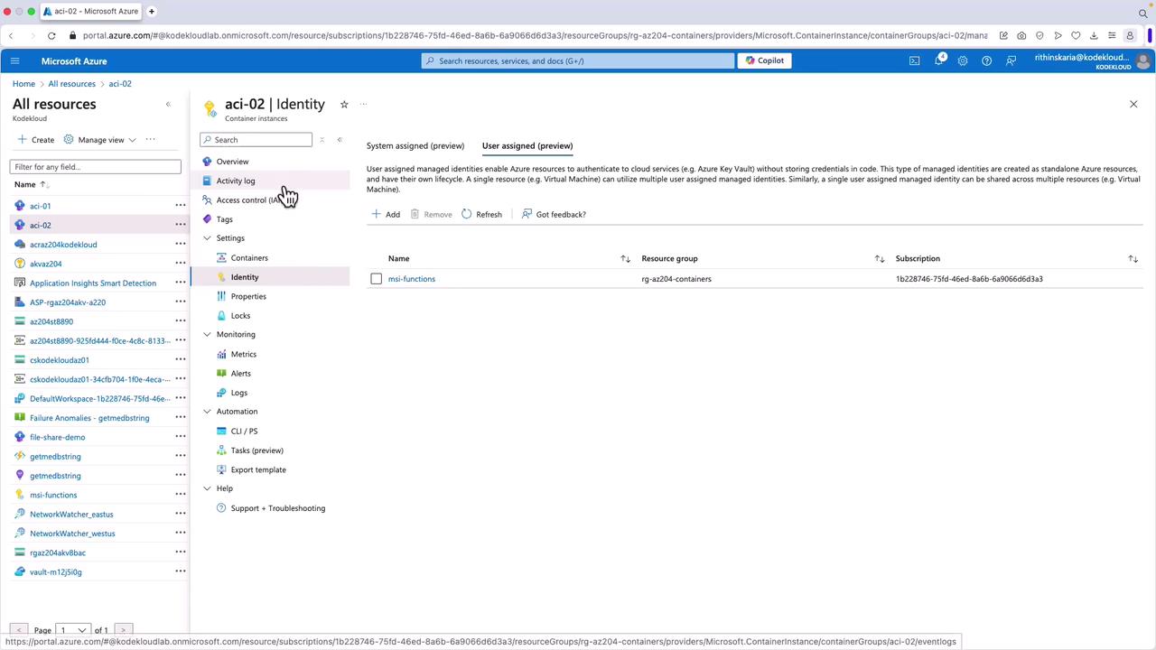Favorite aci-02 with the star icon
The width and height of the screenshot is (1156, 650).
(x=344, y=105)
